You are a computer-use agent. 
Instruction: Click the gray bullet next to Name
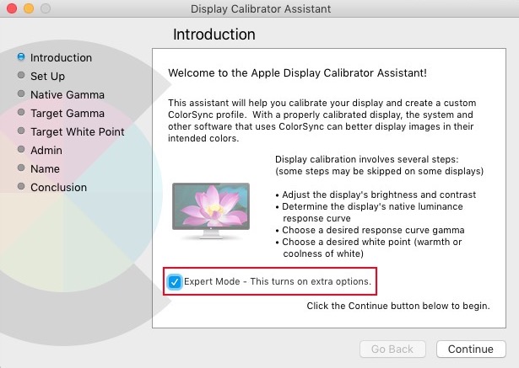21,168
